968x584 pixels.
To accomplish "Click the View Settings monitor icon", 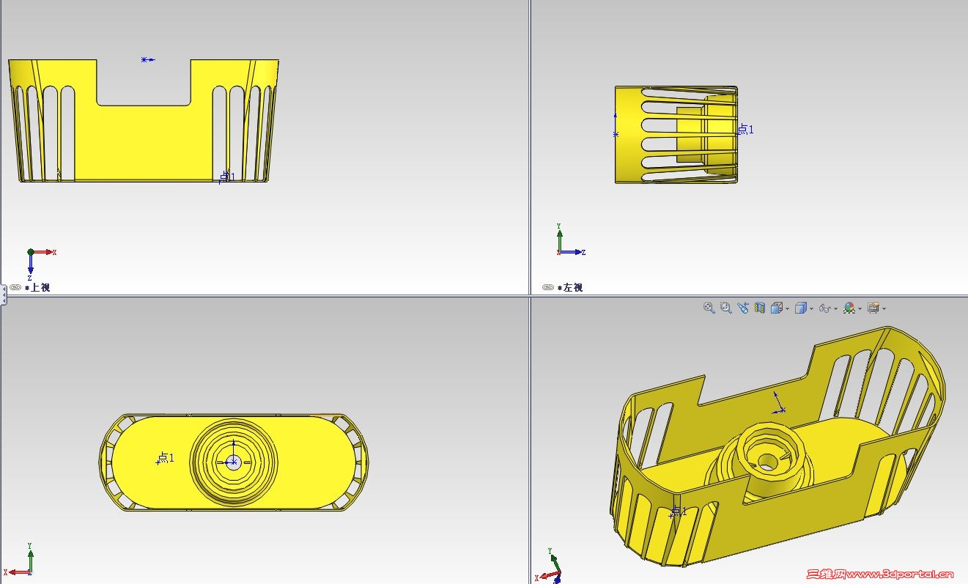I will point(873,308).
